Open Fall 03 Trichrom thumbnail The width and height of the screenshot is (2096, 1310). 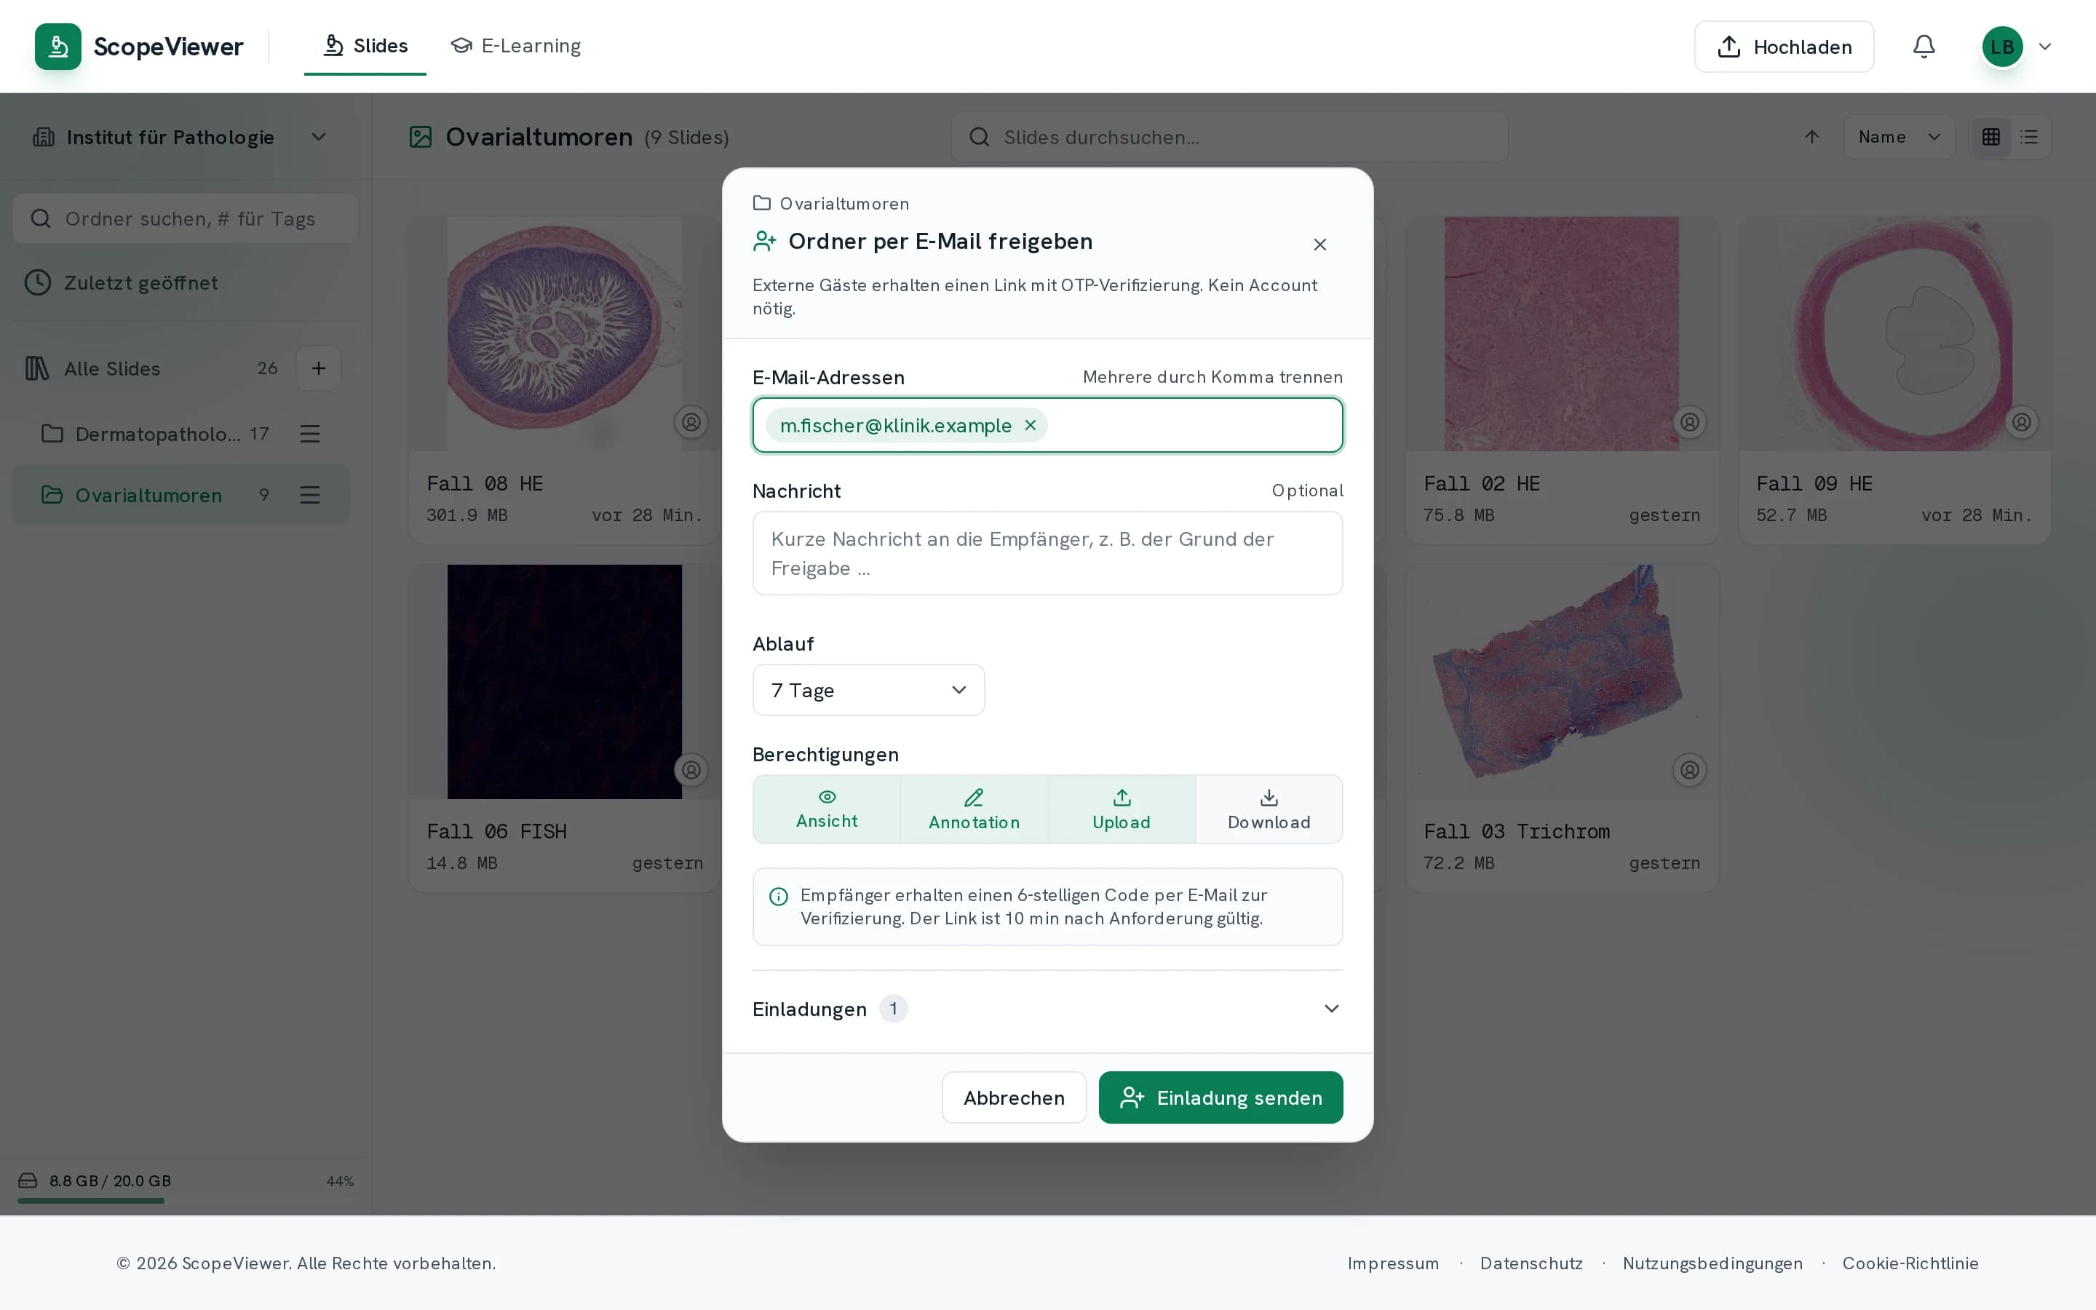click(1561, 681)
